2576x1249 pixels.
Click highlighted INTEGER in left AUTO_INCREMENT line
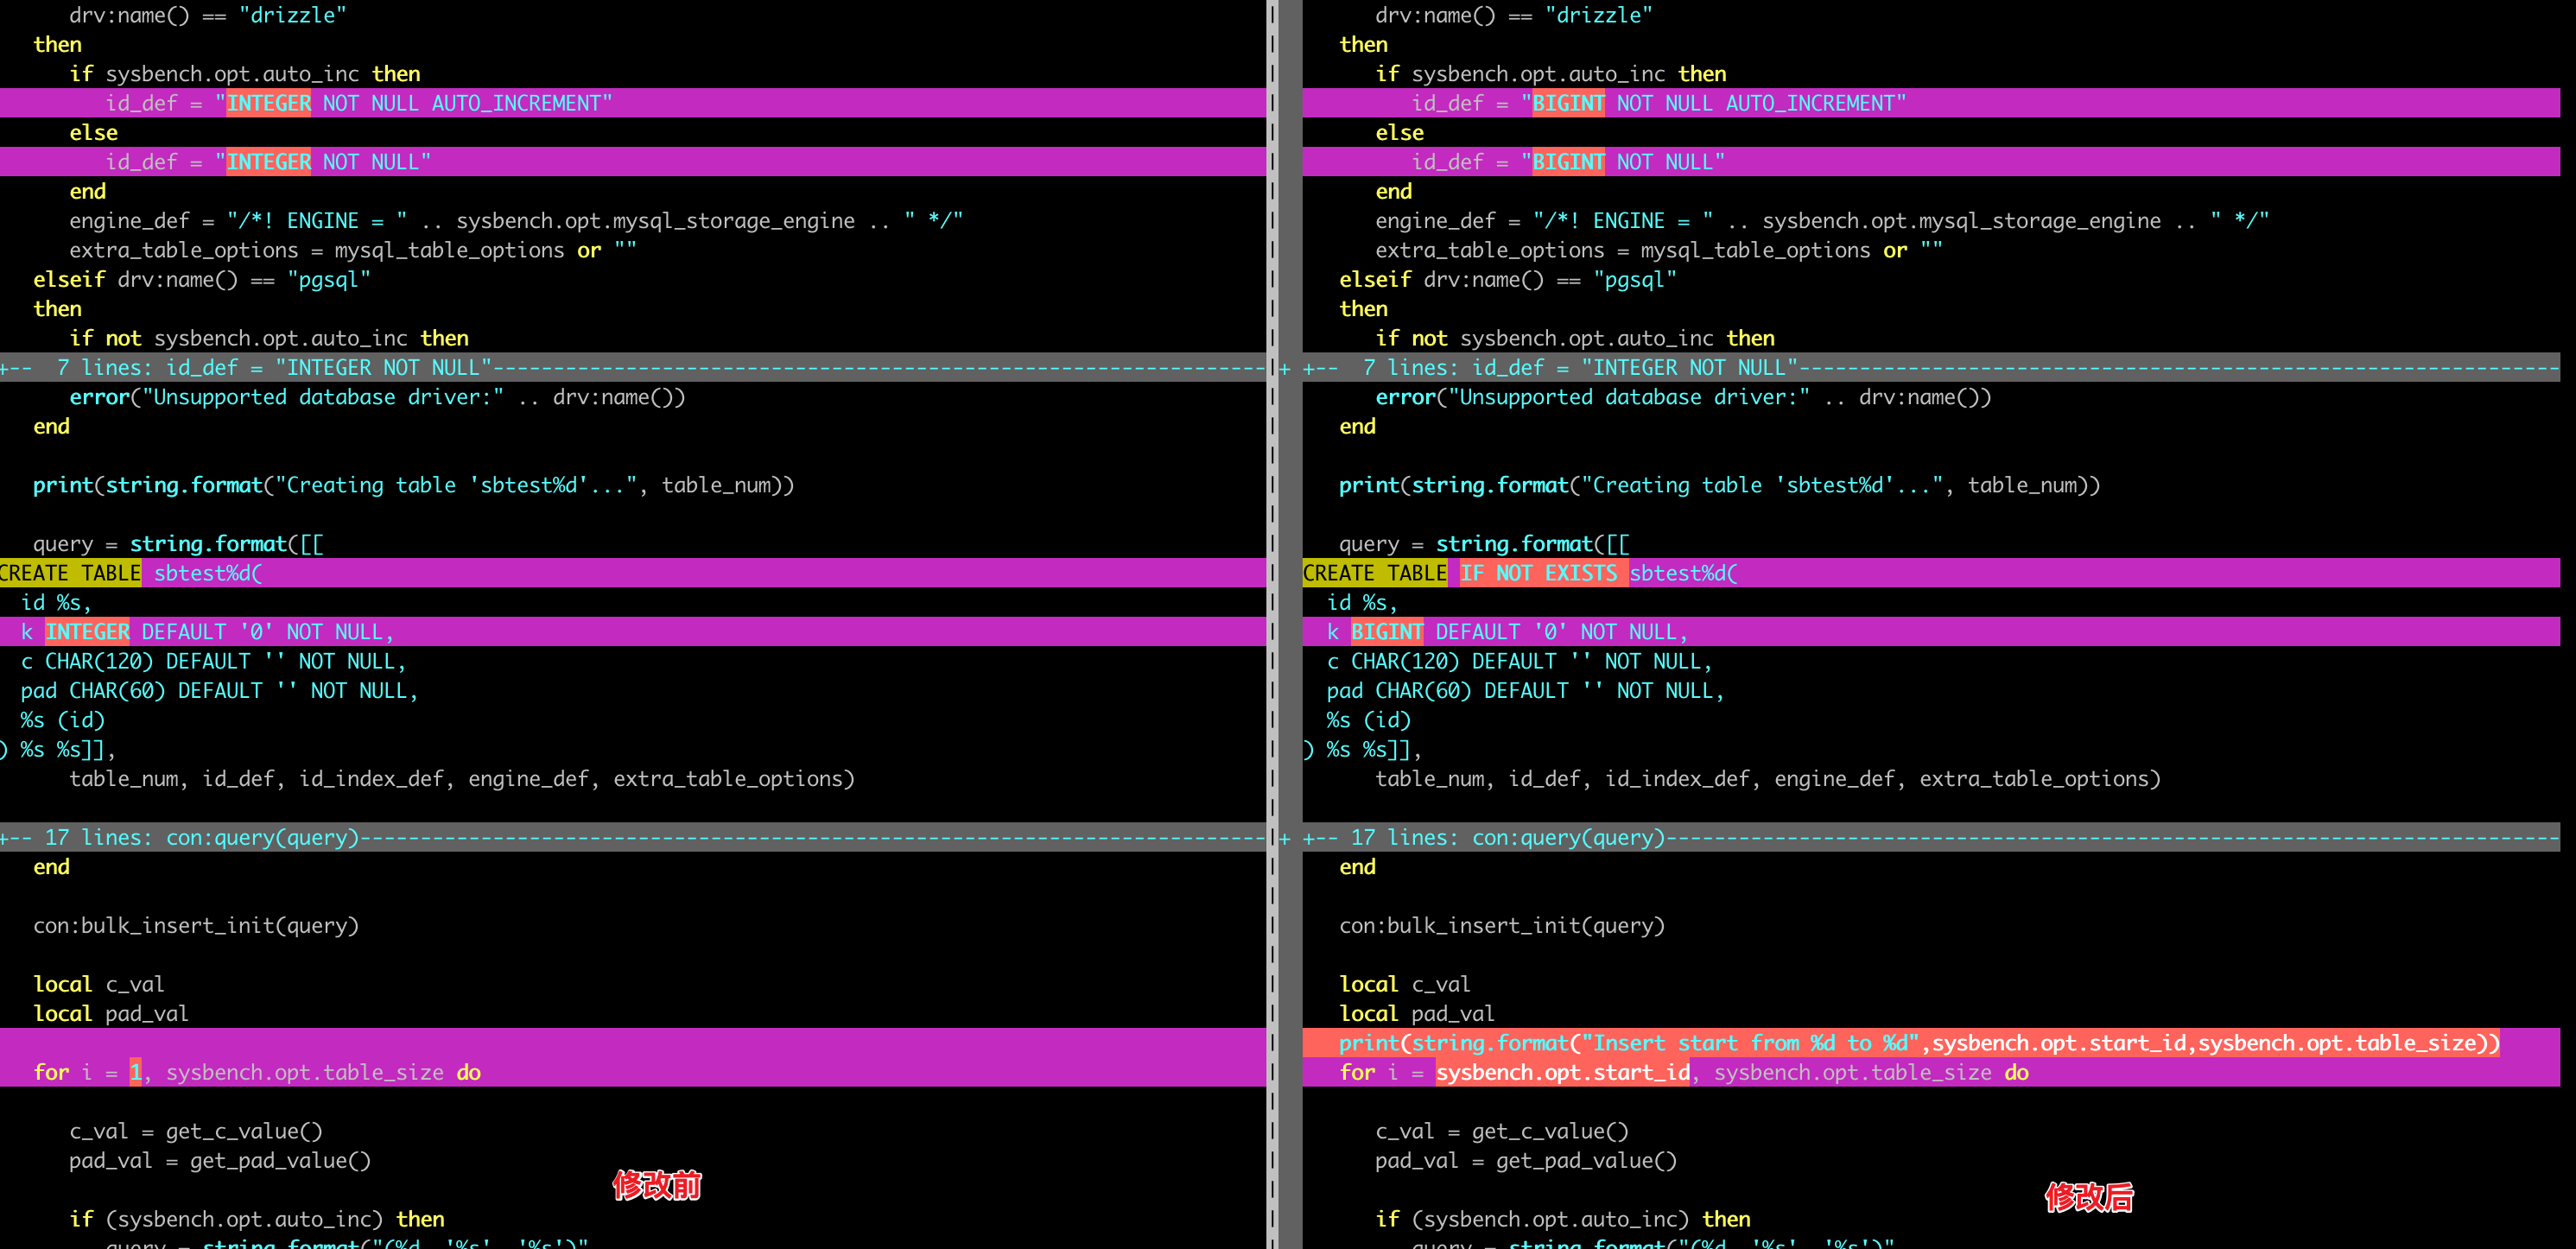click(x=268, y=103)
